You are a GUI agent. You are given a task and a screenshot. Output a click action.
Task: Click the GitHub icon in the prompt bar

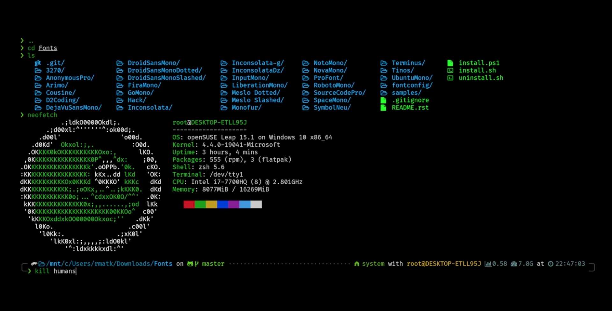[190, 264]
